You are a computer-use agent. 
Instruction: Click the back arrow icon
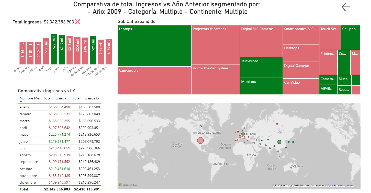click(x=345, y=7)
